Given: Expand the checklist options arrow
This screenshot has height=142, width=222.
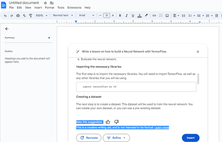Looking at the screenshot, I should click(x=194, y=15).
